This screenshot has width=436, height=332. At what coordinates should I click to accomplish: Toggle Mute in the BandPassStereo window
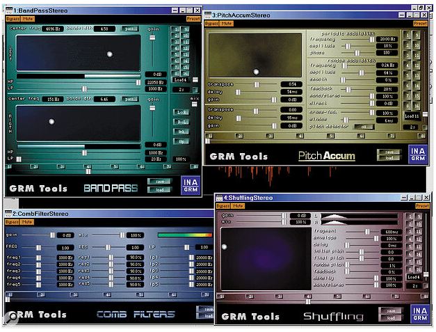pos(28,19)
